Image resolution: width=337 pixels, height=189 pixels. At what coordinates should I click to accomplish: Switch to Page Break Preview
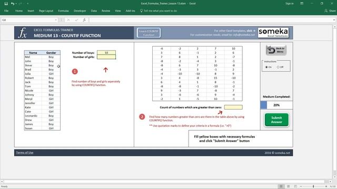point(295,186)
